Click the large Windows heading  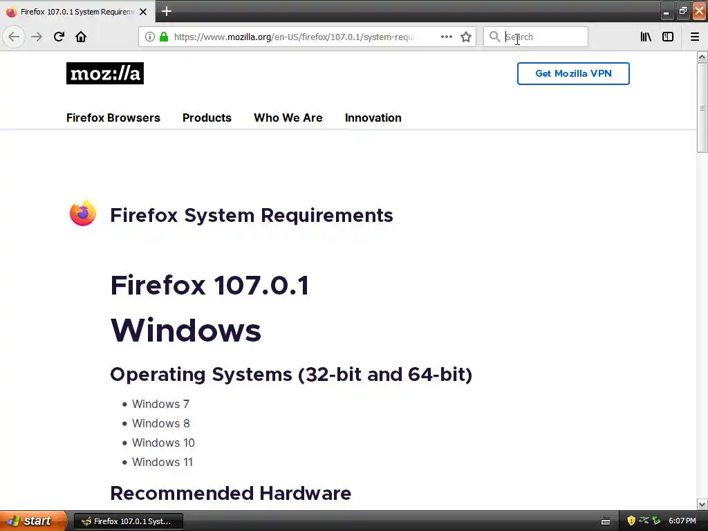click(185, 330)
